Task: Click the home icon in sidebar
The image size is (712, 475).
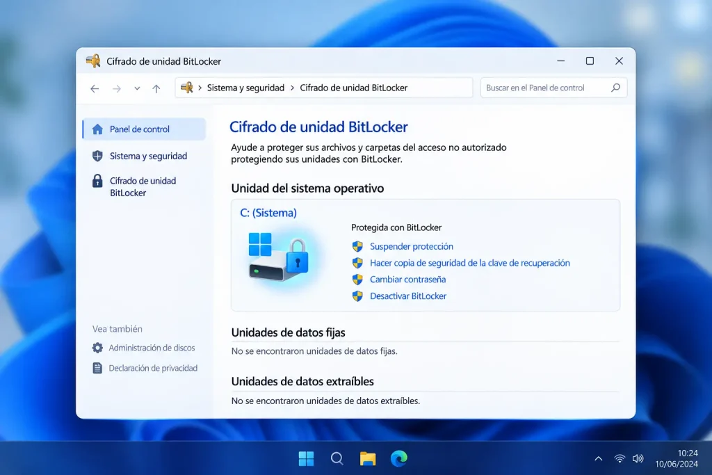Action: tap(97, 129)
